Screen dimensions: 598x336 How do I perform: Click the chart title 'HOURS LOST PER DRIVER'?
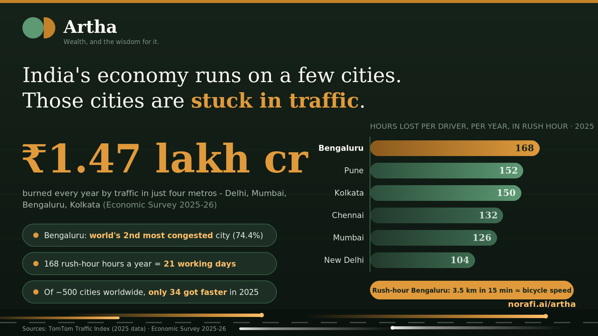(482, 126)
